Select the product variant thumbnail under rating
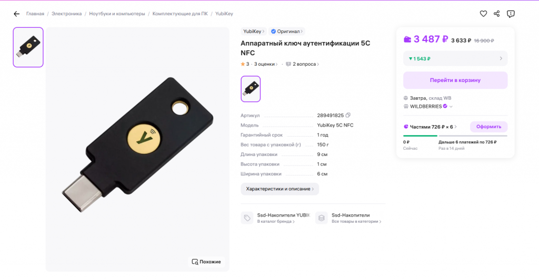This screenshot has width=539, height=279. tap(251, 89)
